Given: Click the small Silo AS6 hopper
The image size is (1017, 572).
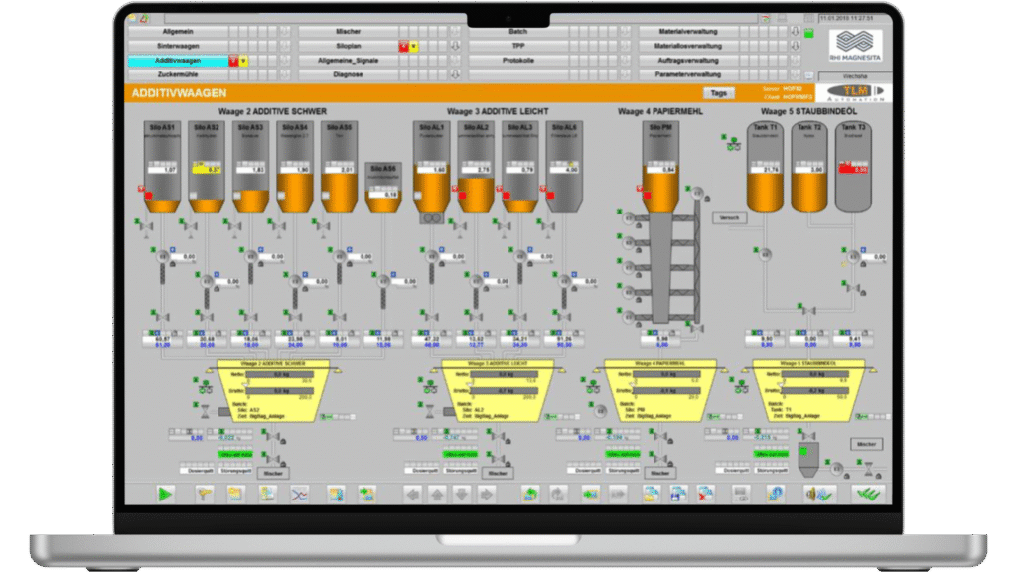Looking at the screenshot, I should pos(383,187).
